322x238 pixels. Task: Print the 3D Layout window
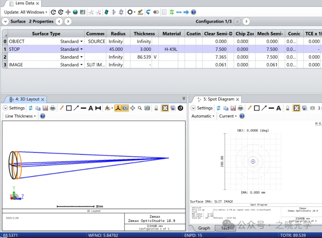(53, 108)
